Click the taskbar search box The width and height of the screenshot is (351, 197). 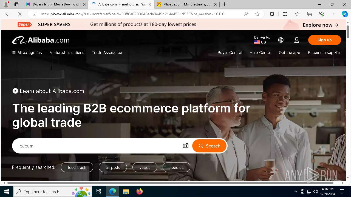coord(53,192)
